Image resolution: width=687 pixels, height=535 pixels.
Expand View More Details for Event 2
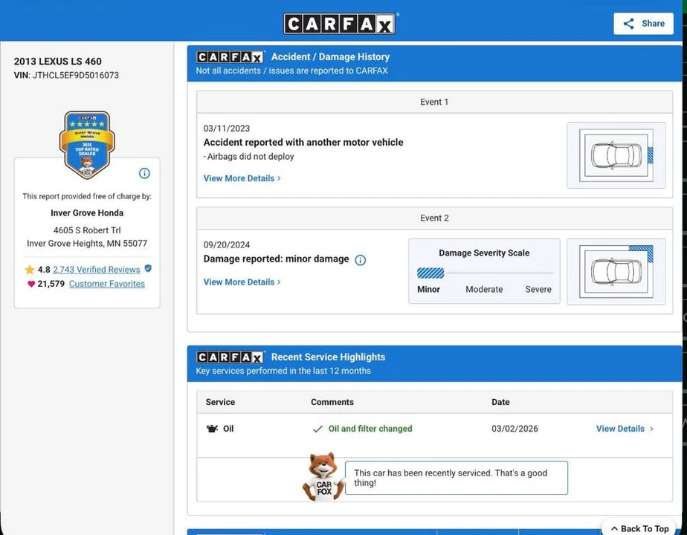242,282
